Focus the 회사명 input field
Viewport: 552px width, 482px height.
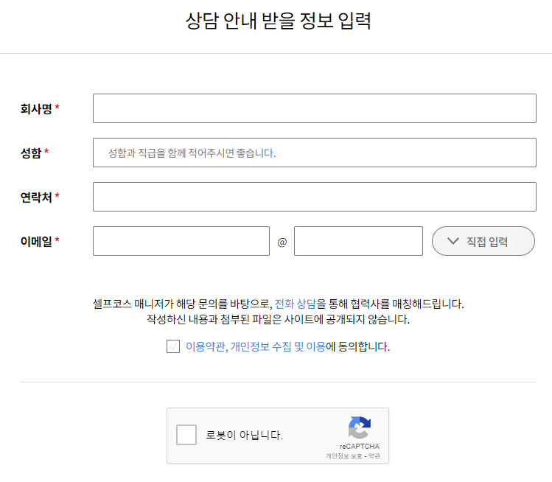315,108
